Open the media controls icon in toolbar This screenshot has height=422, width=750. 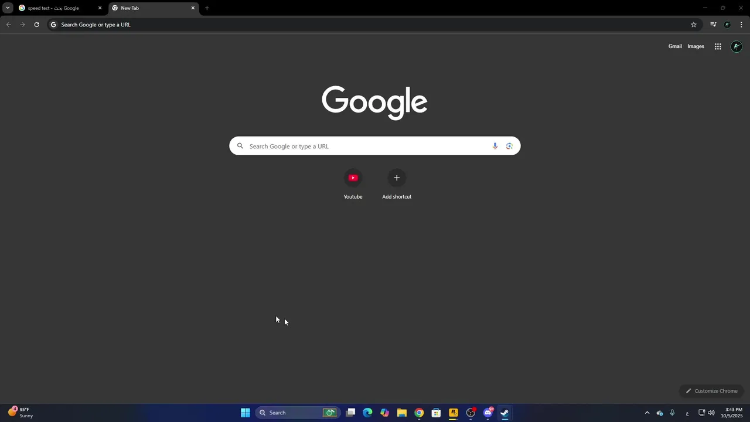coord(713,25)
